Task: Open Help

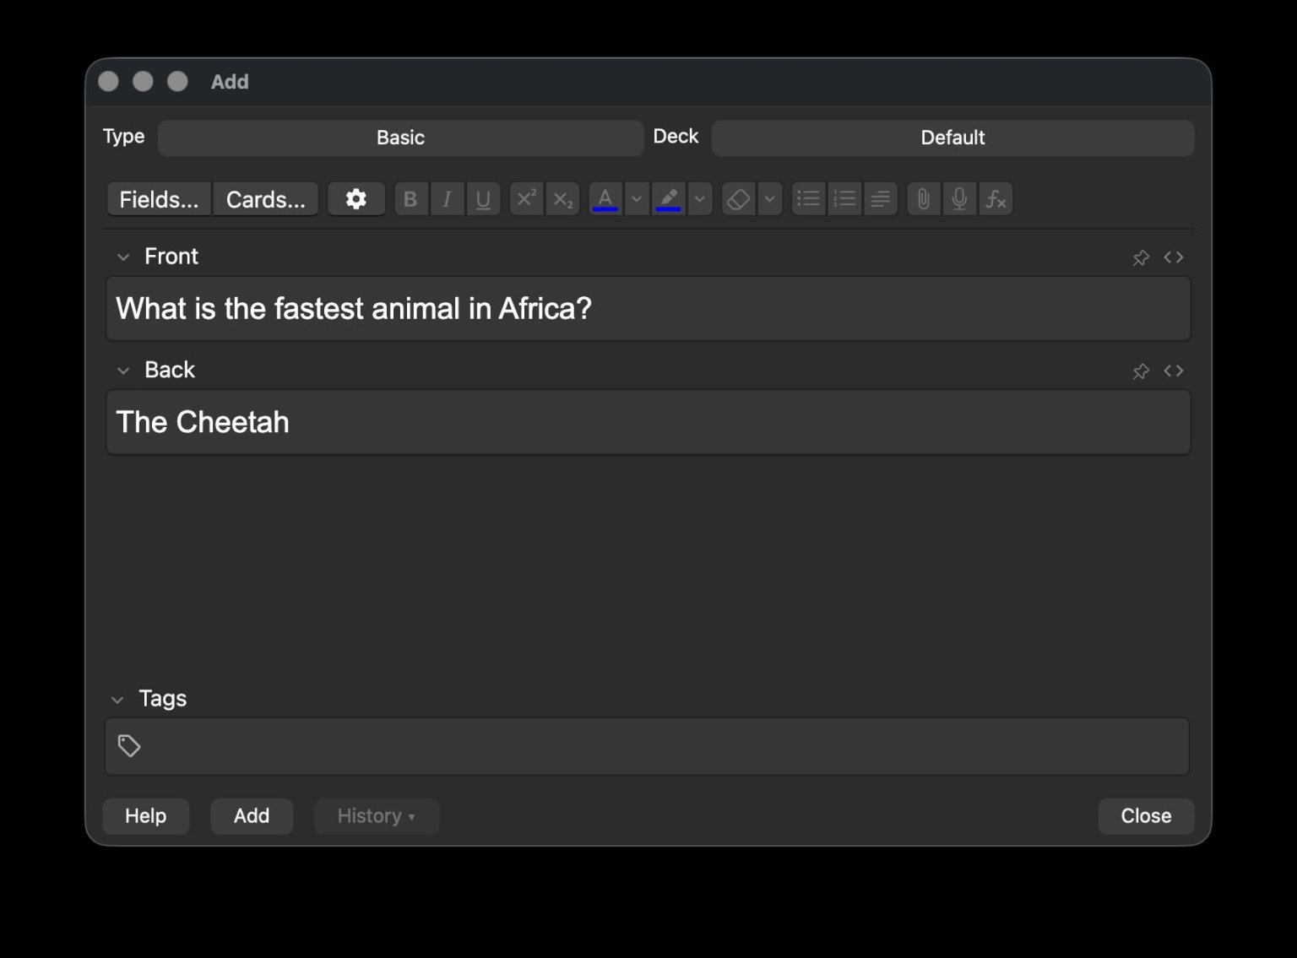Action: (x=145, y=816)
